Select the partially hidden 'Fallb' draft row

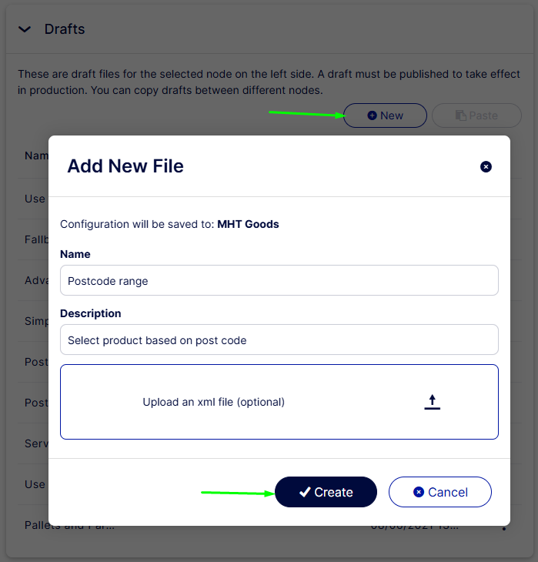[x=36, y=239]
